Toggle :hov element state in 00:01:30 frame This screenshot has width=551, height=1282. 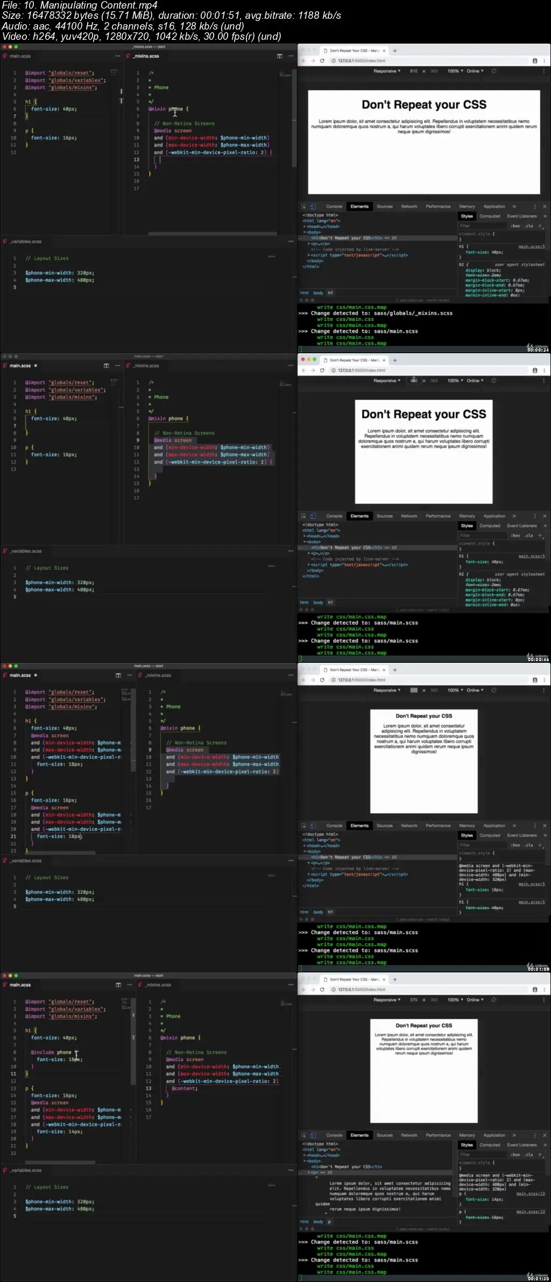click(x=515, y=1155)
